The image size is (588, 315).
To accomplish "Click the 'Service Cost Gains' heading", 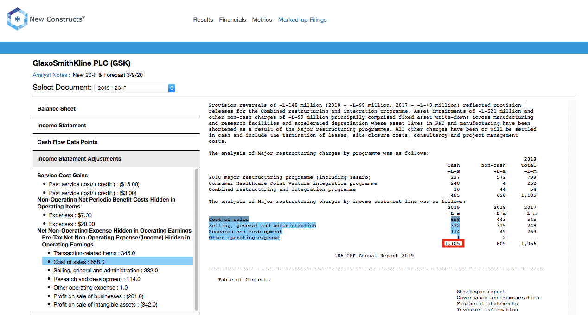I will click(63, 176).
